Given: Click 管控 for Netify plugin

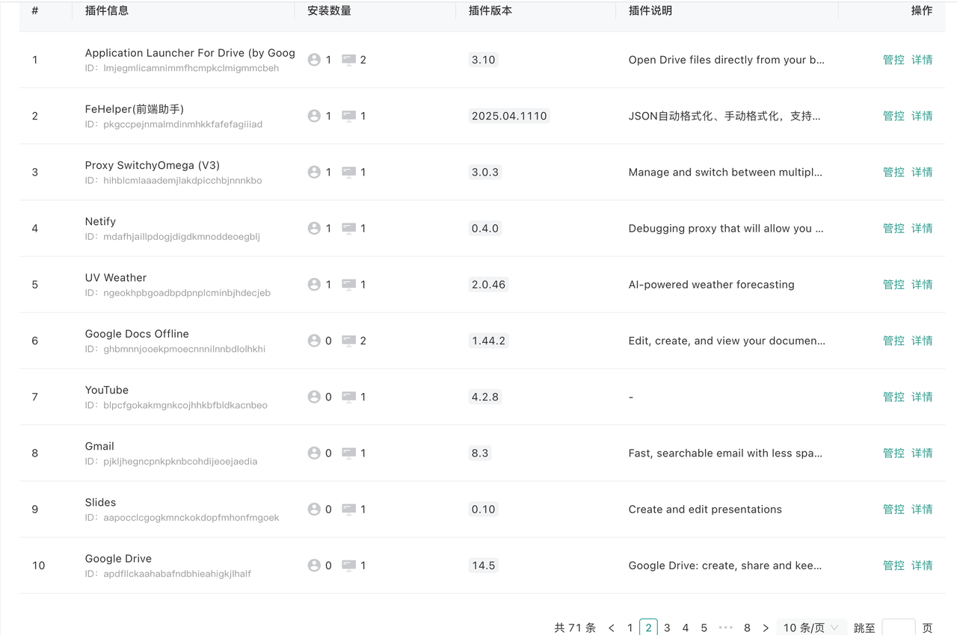Looking at the screenshot, I should 893,229.
